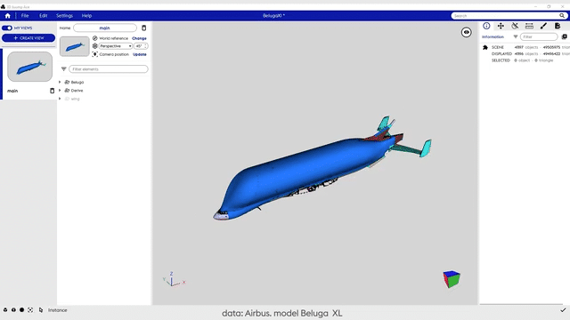Click the focus frame icon in status bar
This screenshot has height=320, width=570.
pos(30,310)
